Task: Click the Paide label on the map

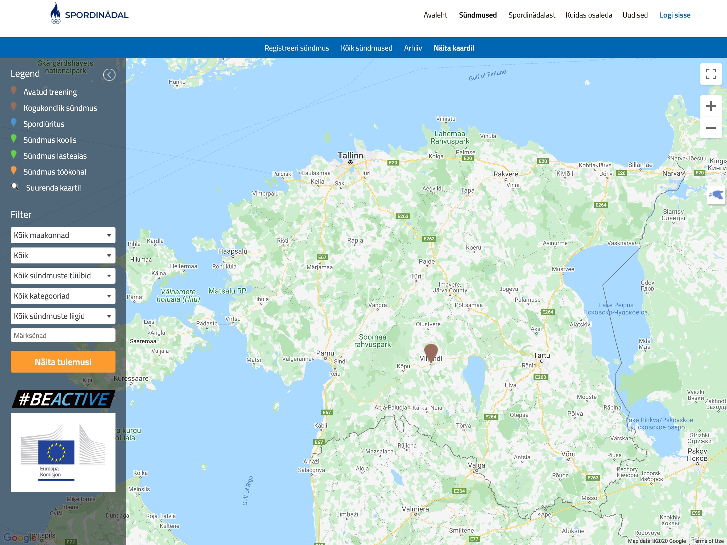Action: pos(427,261)
